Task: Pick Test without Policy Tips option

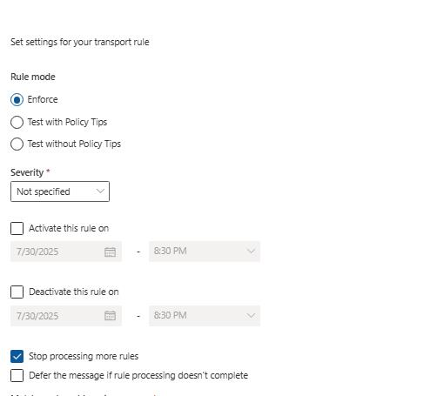Action: click(17, 144)
